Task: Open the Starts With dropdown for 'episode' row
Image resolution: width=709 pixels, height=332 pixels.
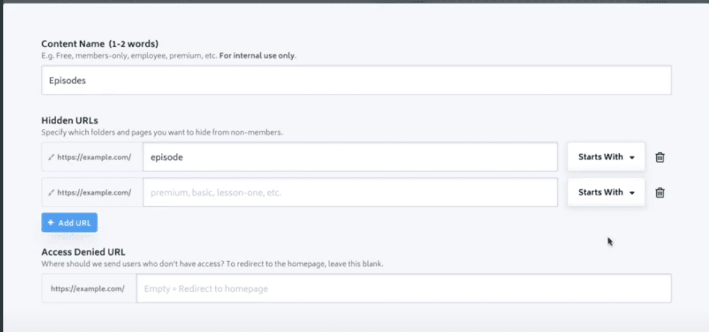Action: 606,157
